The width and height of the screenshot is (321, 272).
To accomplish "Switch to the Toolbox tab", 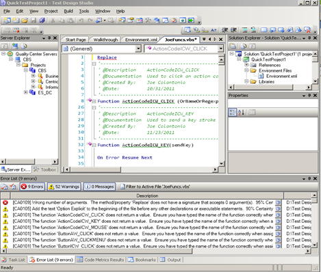I will tap(45, 169).
